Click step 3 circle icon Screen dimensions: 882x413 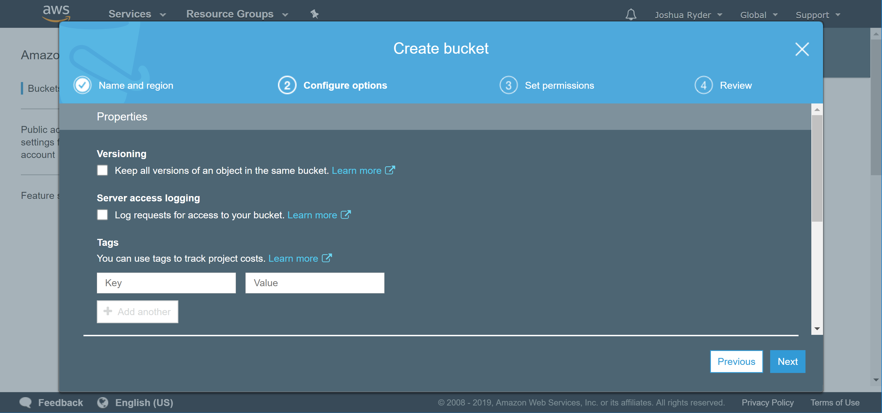tap(508, 85)
